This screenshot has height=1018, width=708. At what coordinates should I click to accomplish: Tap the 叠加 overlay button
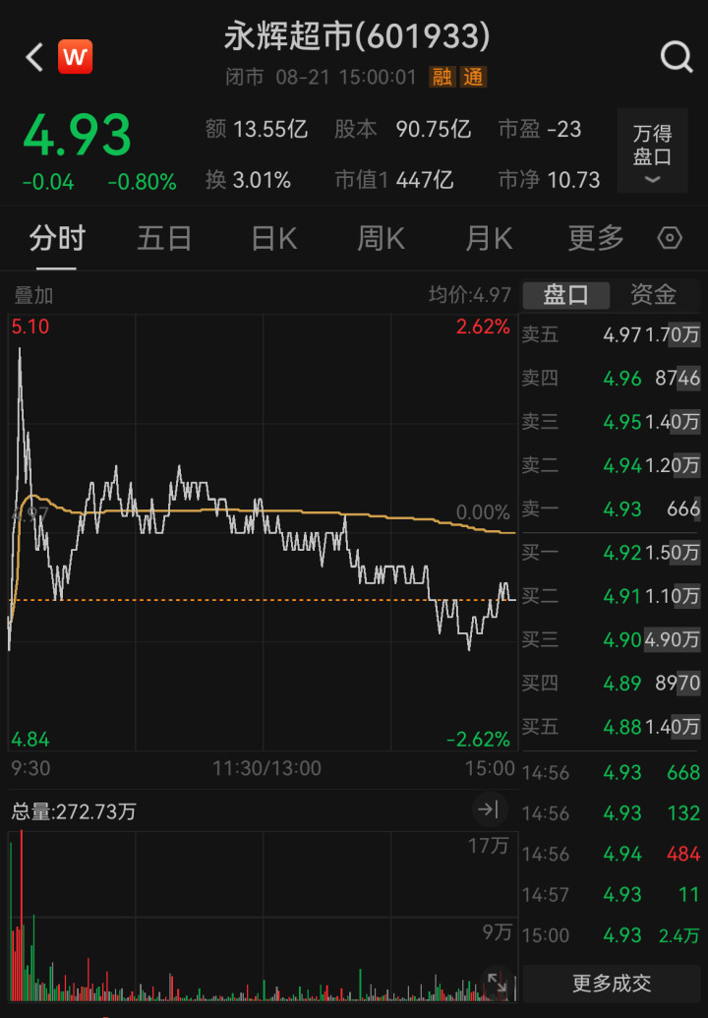point(33,295)
